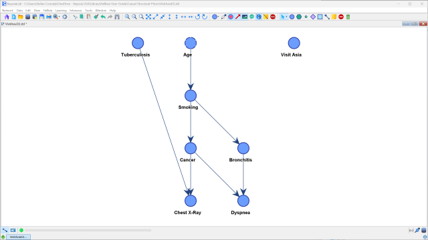Select the Age node
The width and height of the screenshot is (428, 240).
(191, 43)
